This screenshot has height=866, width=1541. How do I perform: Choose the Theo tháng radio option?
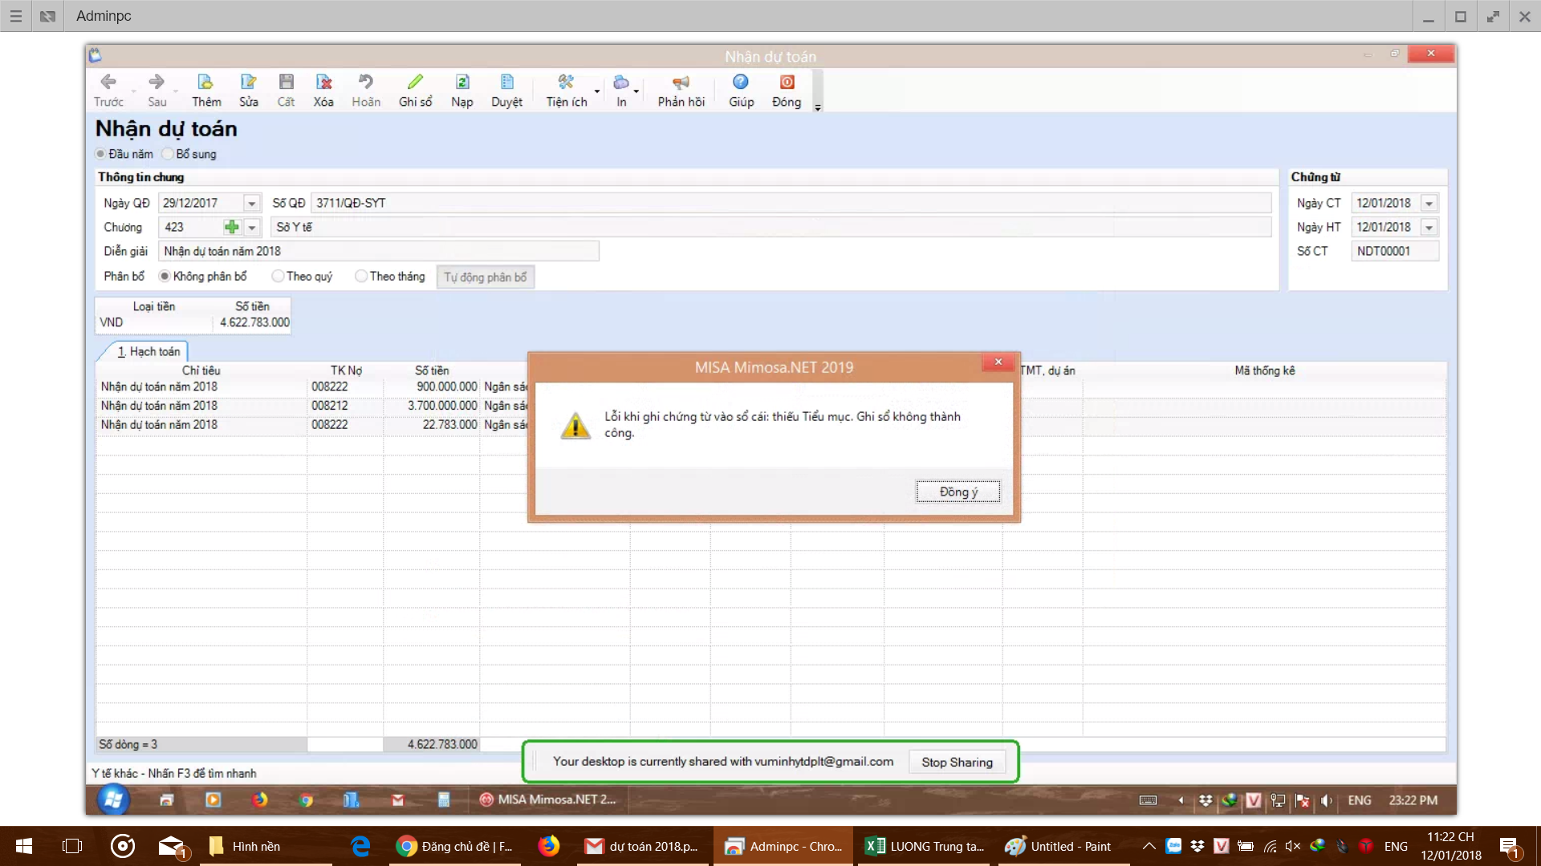361,277
